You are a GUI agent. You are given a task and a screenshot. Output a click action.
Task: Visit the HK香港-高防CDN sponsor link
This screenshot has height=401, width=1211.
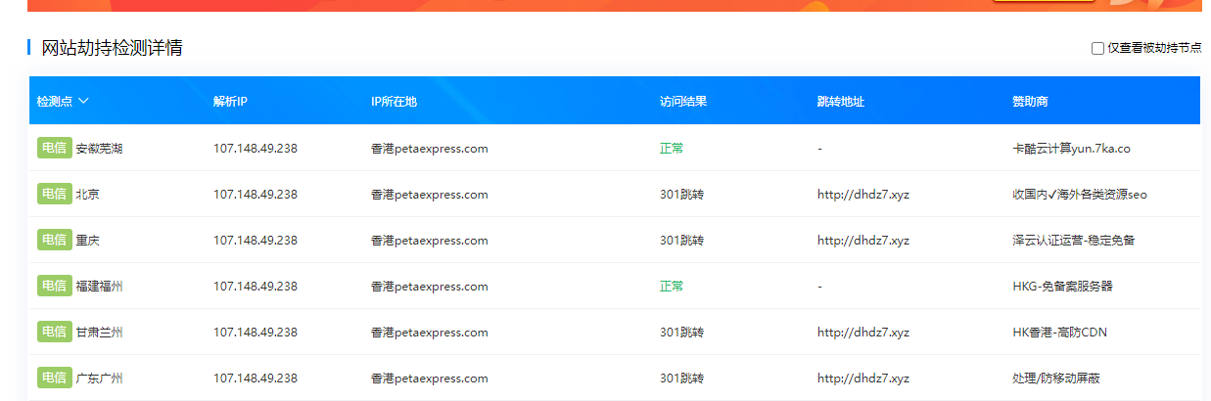[x=1059, y=333]
